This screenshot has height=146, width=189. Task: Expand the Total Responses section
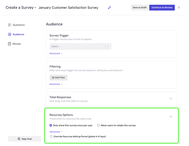[x=171, y=99]
